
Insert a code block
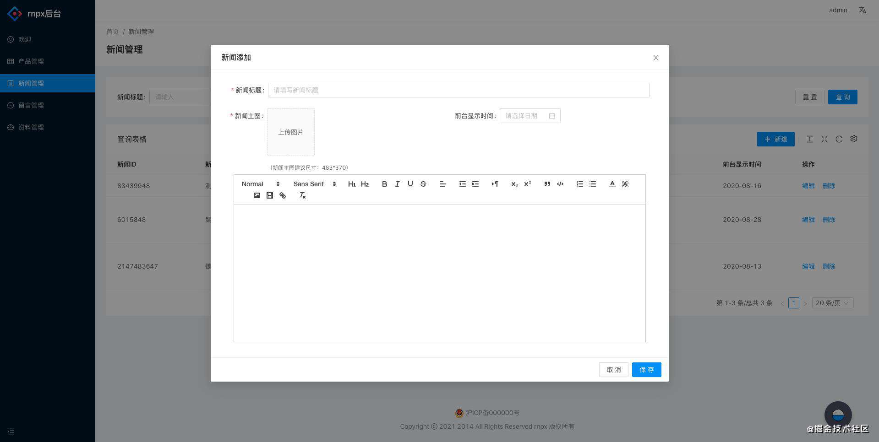[x=560, y=184]
